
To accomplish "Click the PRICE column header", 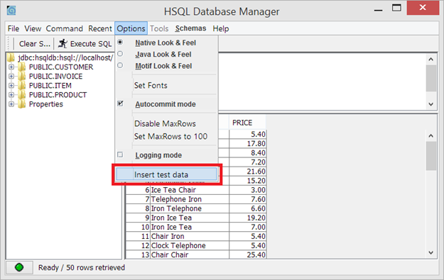I will (247, 123).
